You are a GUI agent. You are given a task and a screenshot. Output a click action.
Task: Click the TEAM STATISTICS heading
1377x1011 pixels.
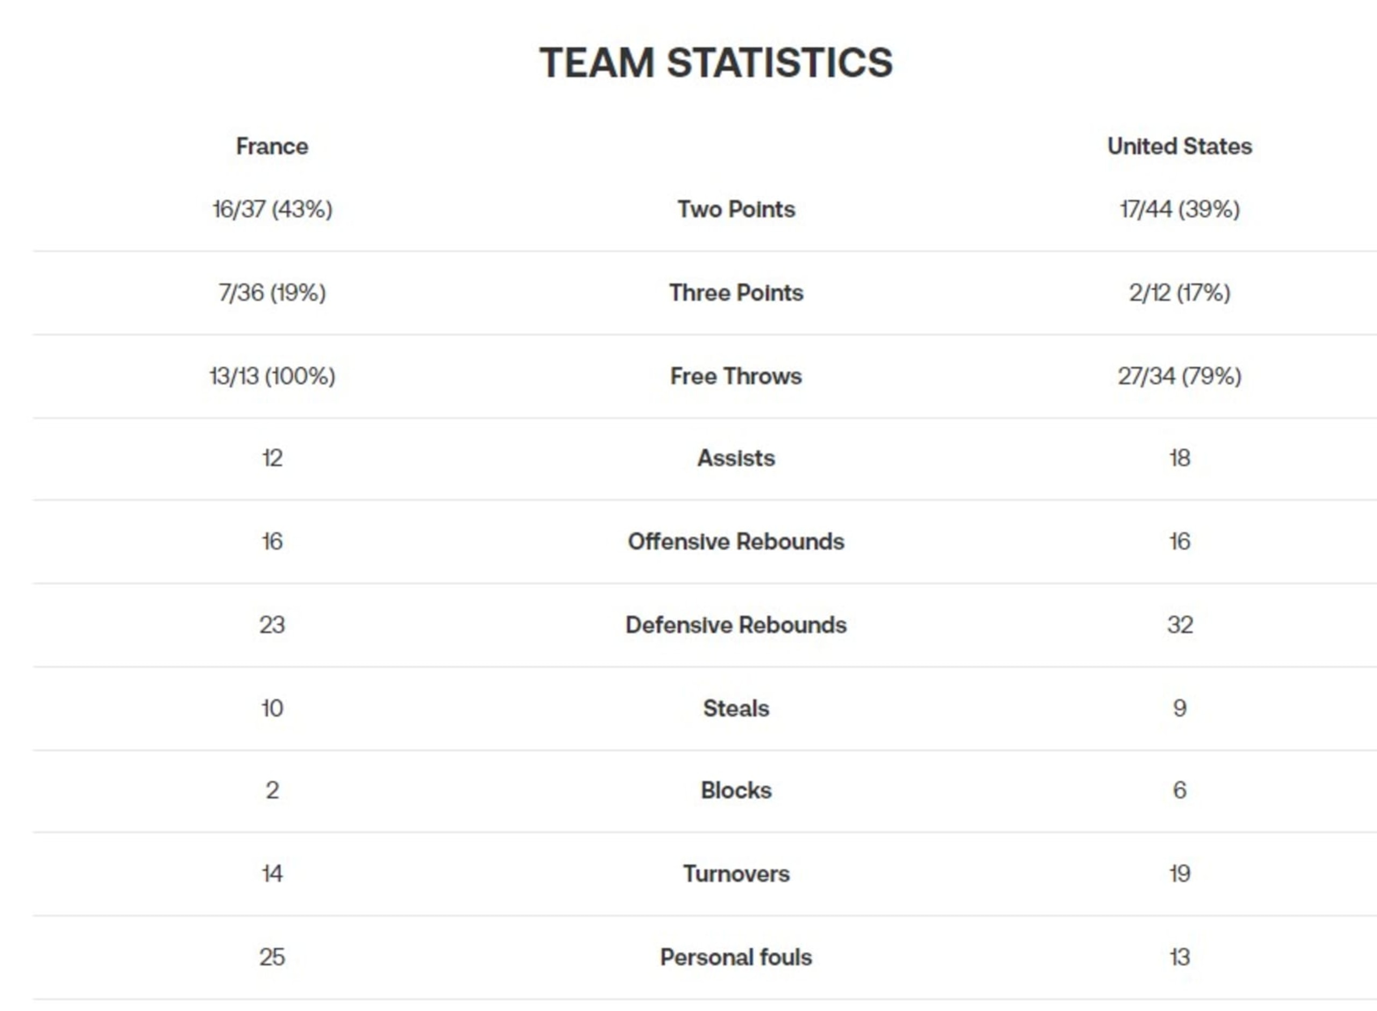point(715,63)
